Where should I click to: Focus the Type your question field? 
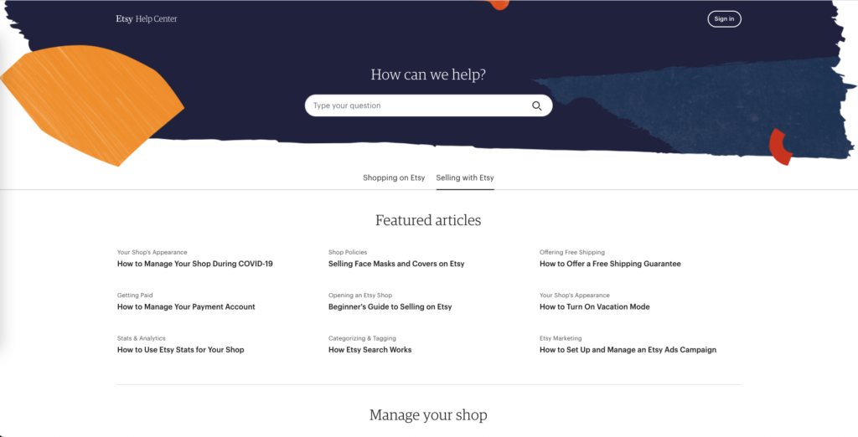(x=428, y=105)
